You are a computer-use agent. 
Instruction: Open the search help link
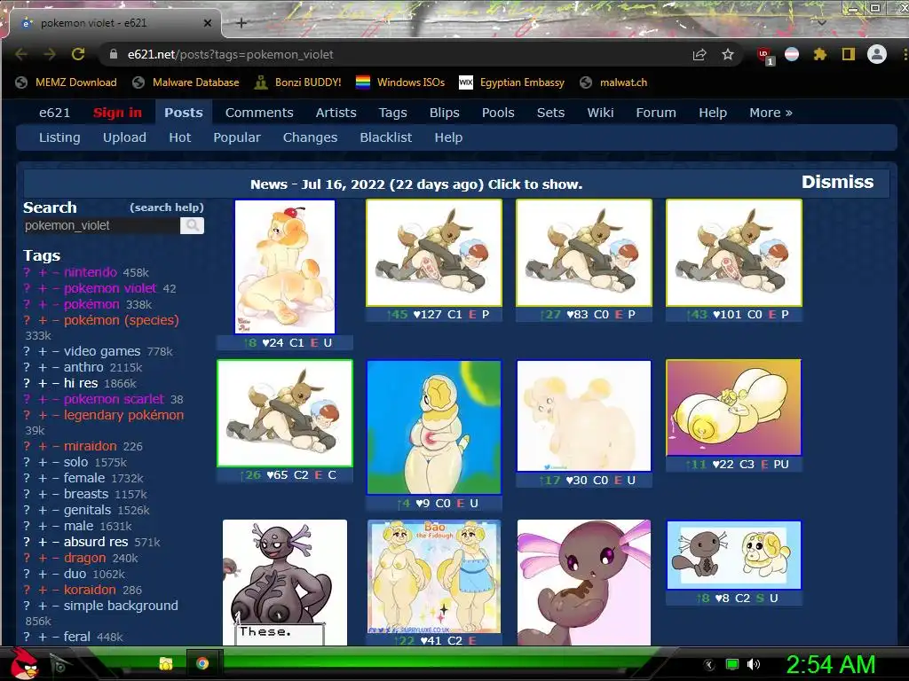point(166,207)
